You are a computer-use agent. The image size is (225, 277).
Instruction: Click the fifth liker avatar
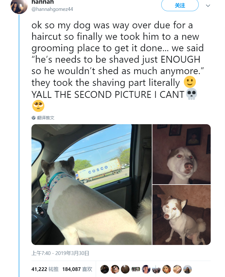coord(146,269)
